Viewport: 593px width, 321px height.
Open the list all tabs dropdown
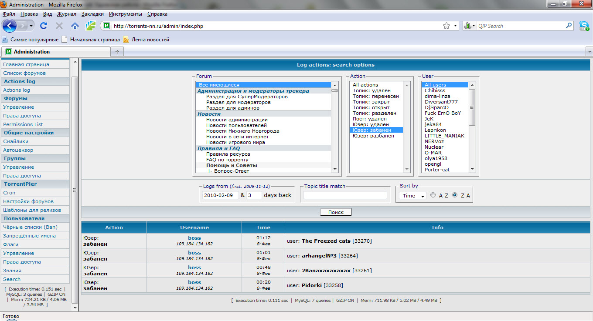coord(589,51)
